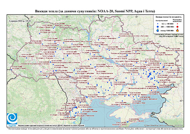
Task: Click the OpenStreetMap contributors attribution
Action: [164, 125]
